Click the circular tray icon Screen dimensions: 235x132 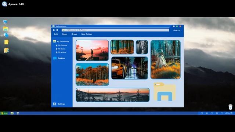coord(212,113)
